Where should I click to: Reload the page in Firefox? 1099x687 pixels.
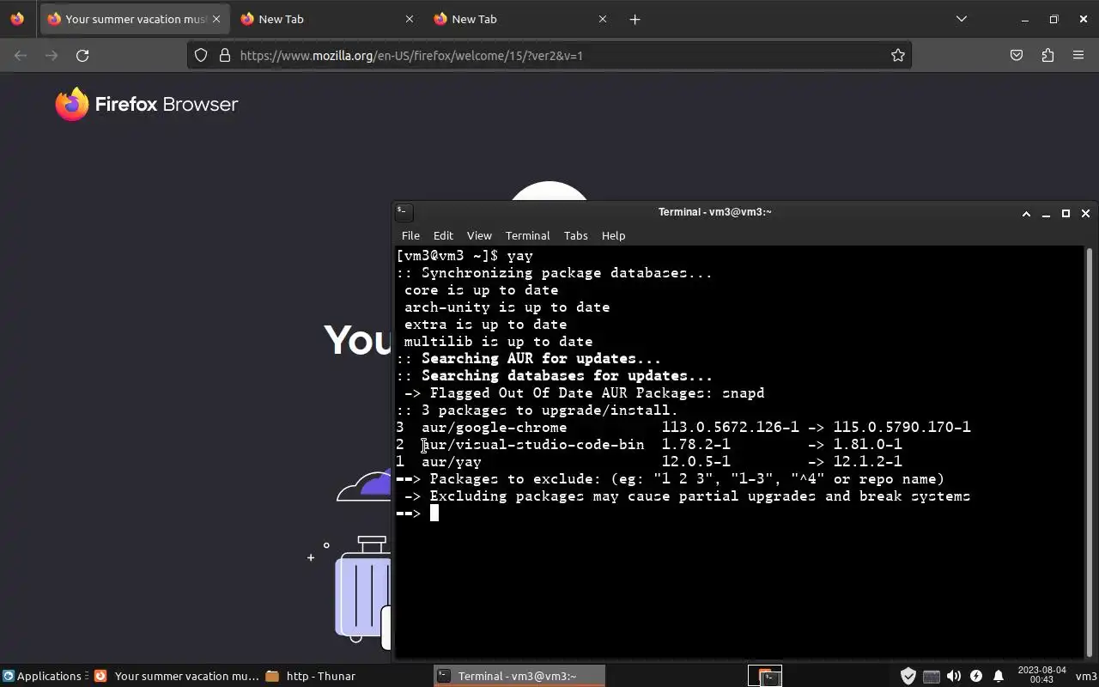(82, 56)
